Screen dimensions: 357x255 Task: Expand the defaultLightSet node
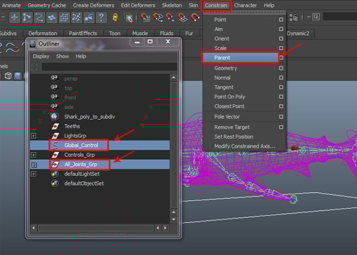pos(34,174)
